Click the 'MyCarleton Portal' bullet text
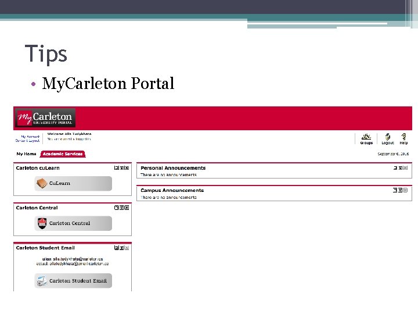 [108, 83]
